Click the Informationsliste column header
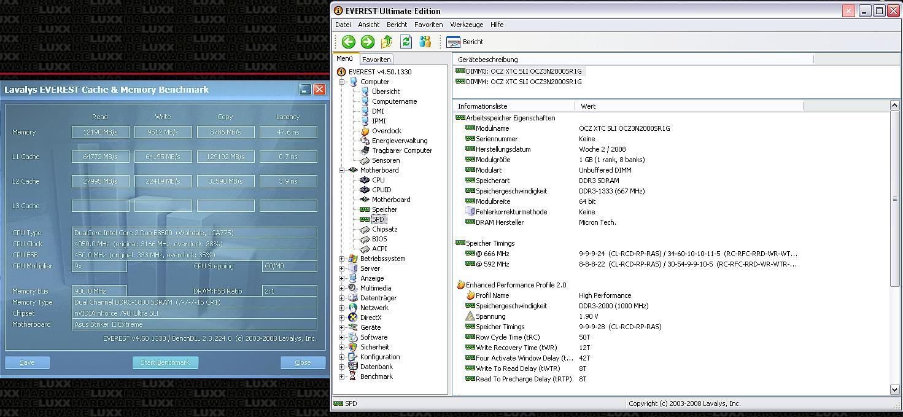Image resolution: width=903 pixels, height=417 pixels. [513, 106]
